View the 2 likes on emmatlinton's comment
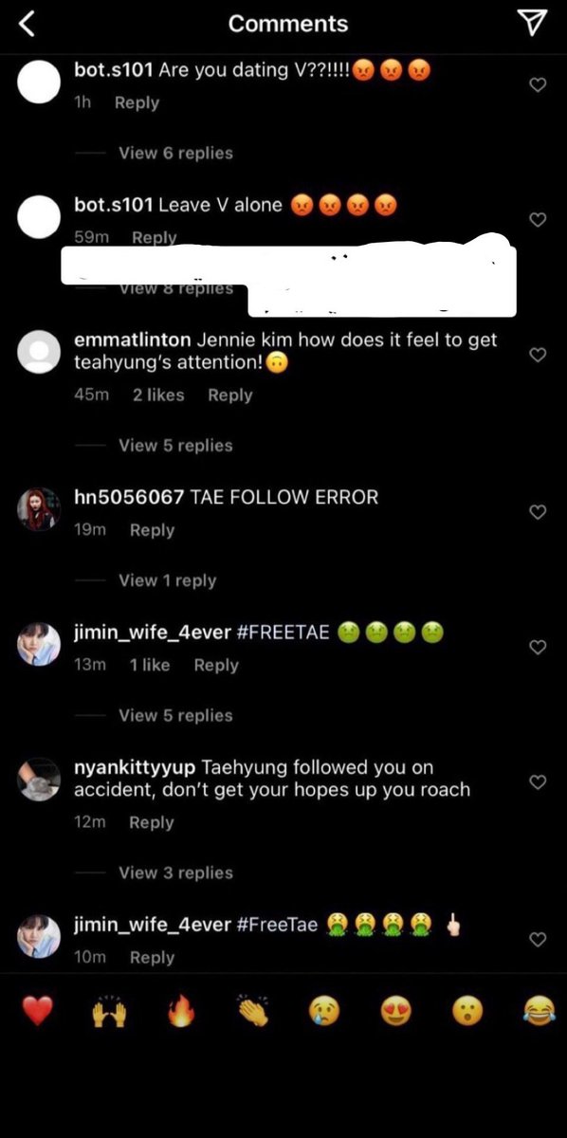Viewport: 567px width, 1138px height. (x=158, y=395)
